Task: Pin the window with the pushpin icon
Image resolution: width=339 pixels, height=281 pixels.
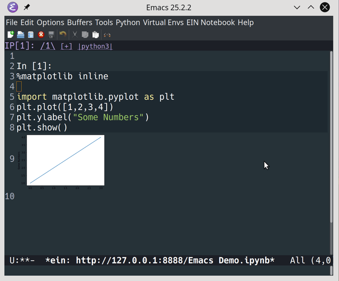Action: pos(26,7)
